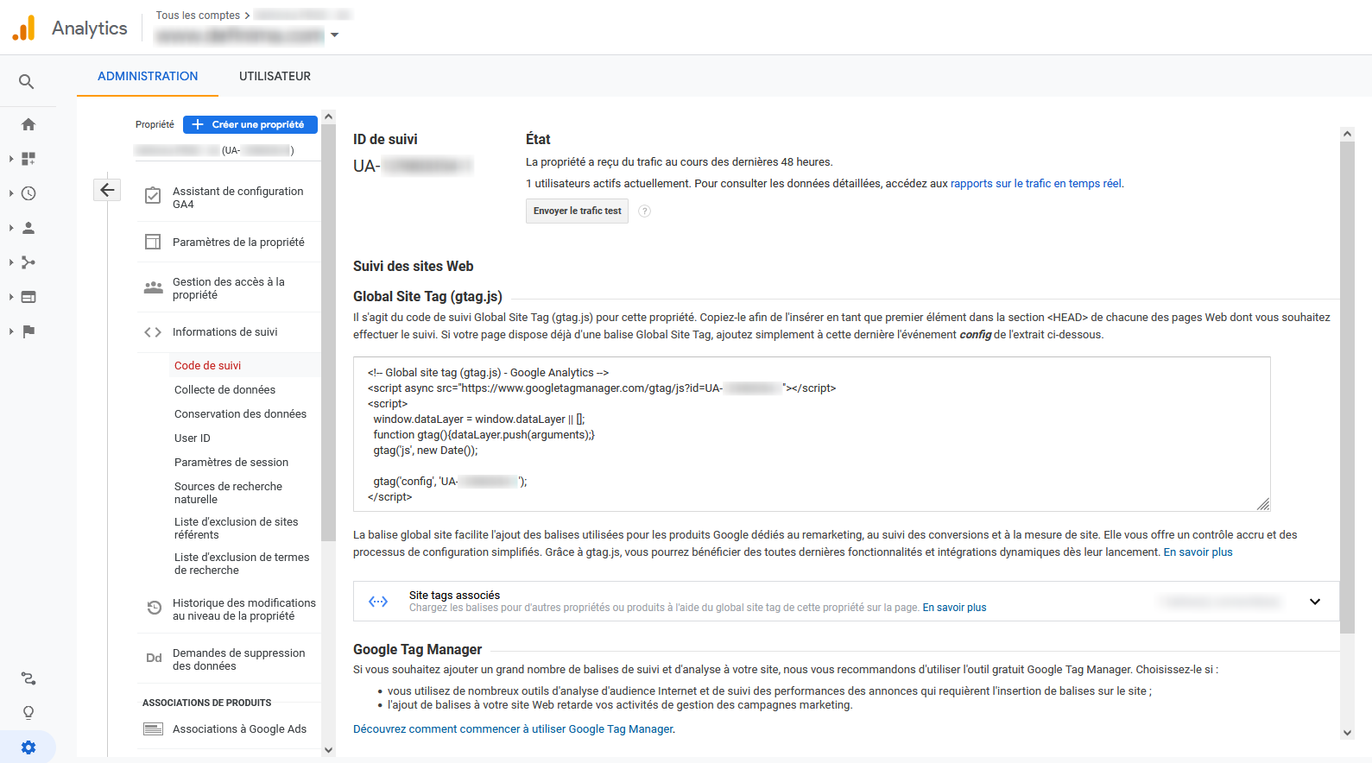Click Tous les comptes breadcrumb
This screenshot has height=763, width=1372.
pos(198,16)
